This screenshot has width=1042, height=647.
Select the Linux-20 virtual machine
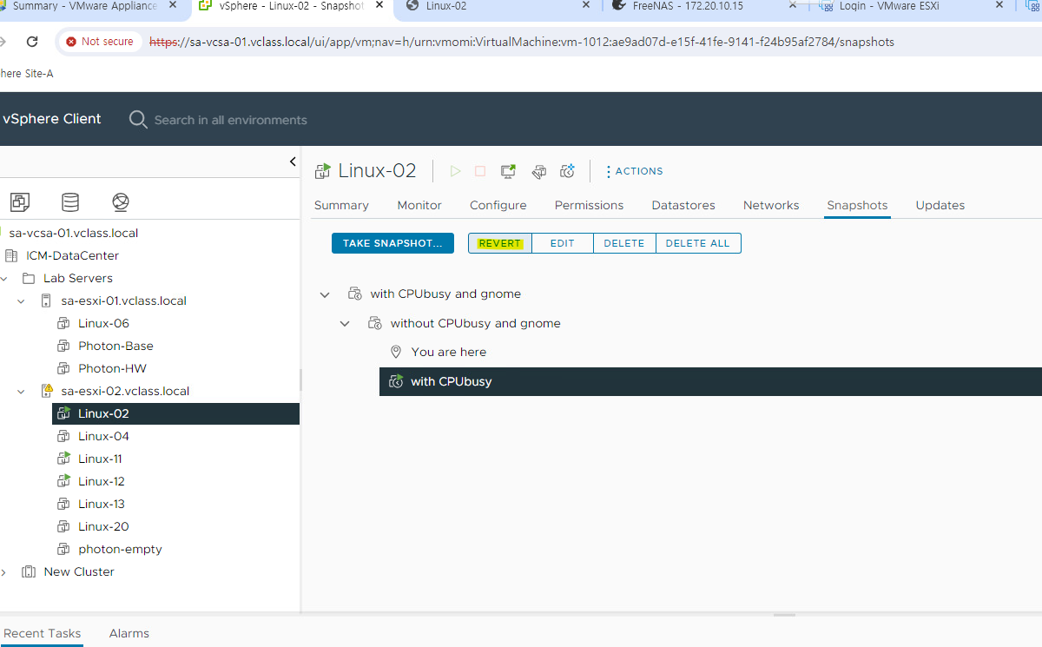(x=103, y=526)
